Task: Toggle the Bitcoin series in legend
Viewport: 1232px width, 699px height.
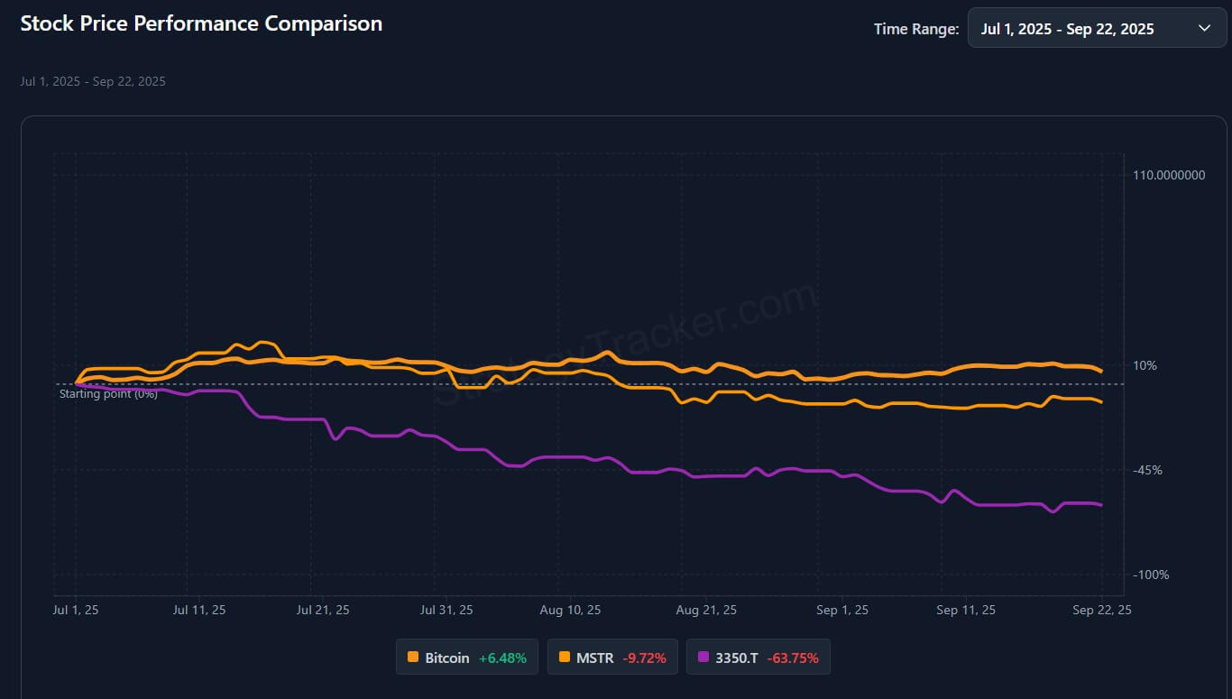Action: pos(466,658)
